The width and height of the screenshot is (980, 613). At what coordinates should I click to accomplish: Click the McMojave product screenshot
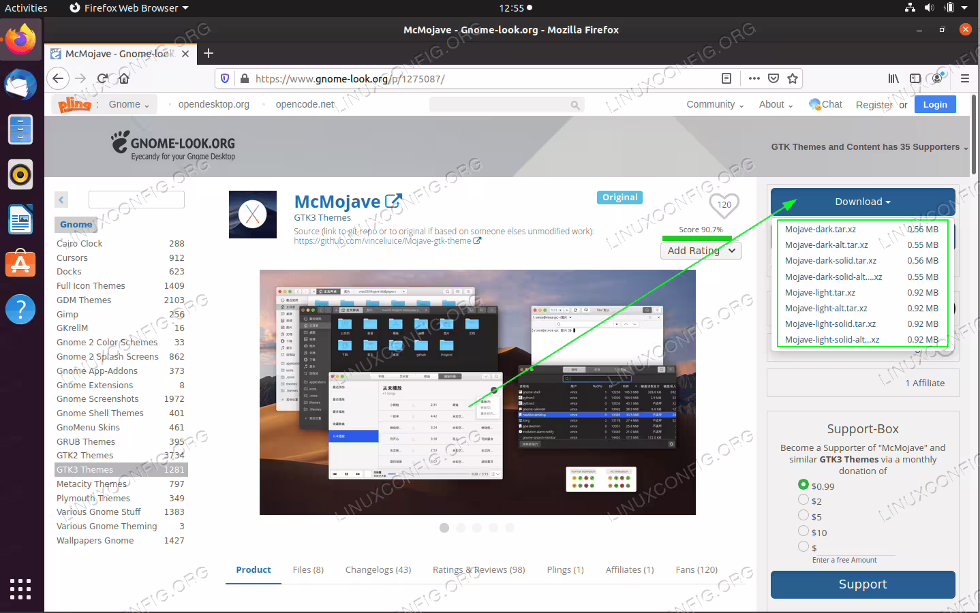(478, 392)
